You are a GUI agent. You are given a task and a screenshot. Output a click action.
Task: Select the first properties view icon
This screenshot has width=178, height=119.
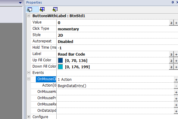(x=32, y=9)
